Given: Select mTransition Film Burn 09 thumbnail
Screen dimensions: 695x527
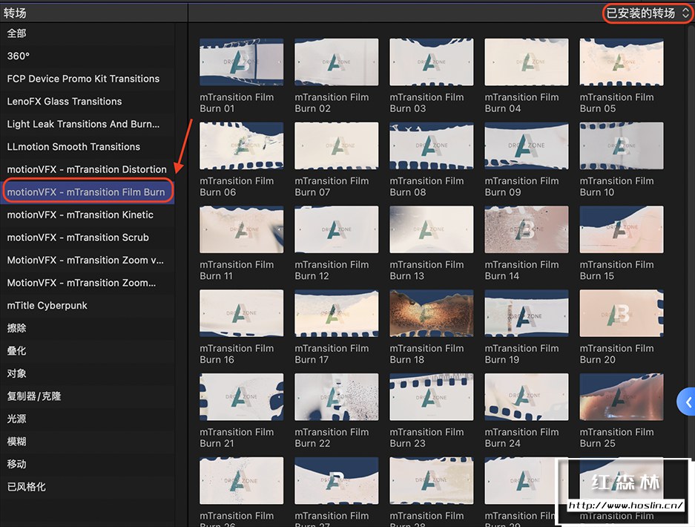Looking at the screenshot, I should click(527, 145).
